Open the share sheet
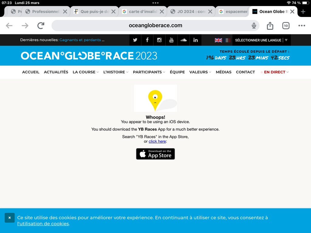The height and width of the screenshot is (233, 311). point(270,25)
